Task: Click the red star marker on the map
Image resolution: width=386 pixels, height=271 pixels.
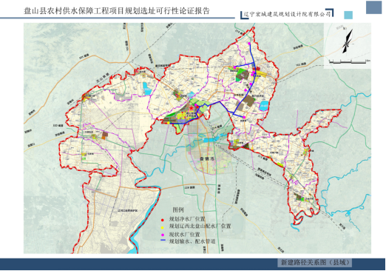Action: (x=192, y=108)
